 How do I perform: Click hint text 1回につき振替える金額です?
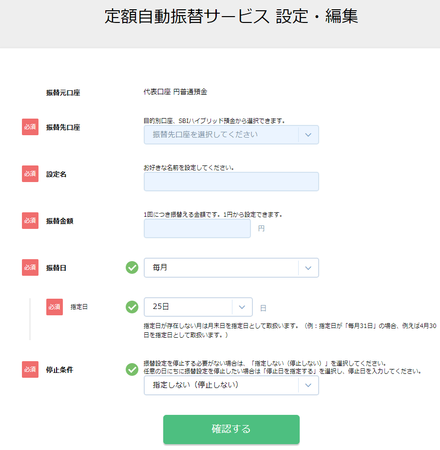213,214
